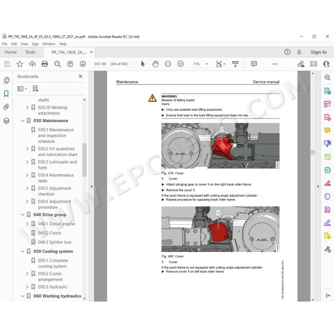This screenshot has width=334, height=334.
Task: Open the Layers panel icon
Action: (6, 121)
